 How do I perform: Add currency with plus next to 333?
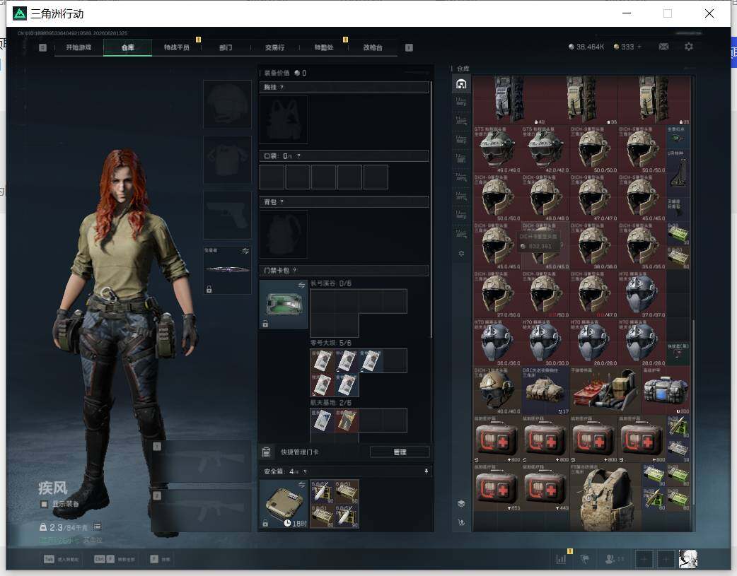[x=639, y=47]
